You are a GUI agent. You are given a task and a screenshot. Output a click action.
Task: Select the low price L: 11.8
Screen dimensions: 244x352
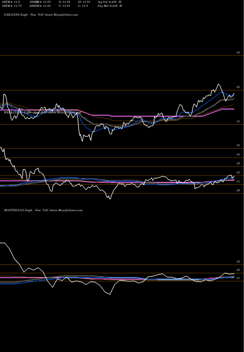[x=84, y=6]
